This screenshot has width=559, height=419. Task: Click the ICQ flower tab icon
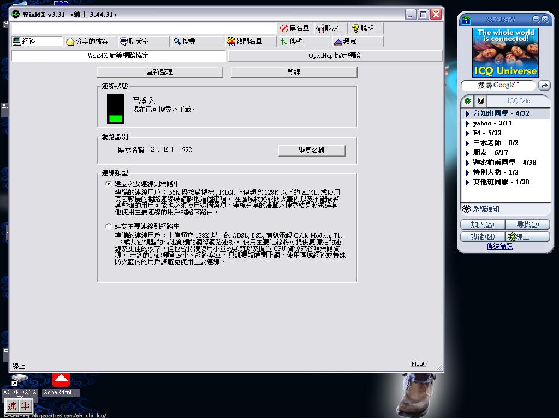pos(467,101)
